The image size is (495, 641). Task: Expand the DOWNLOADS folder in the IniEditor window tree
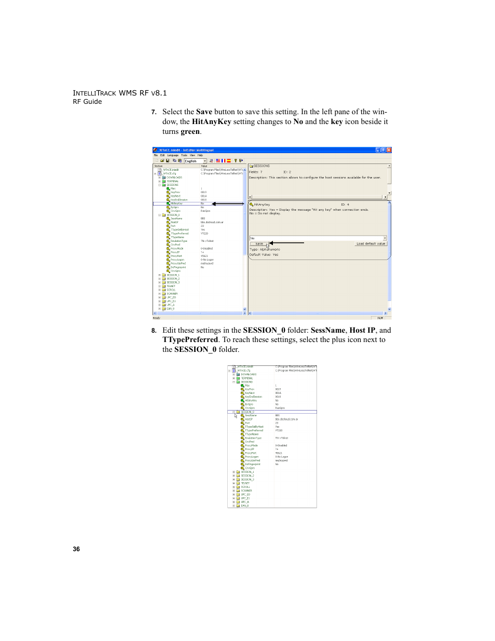[160, 178]
